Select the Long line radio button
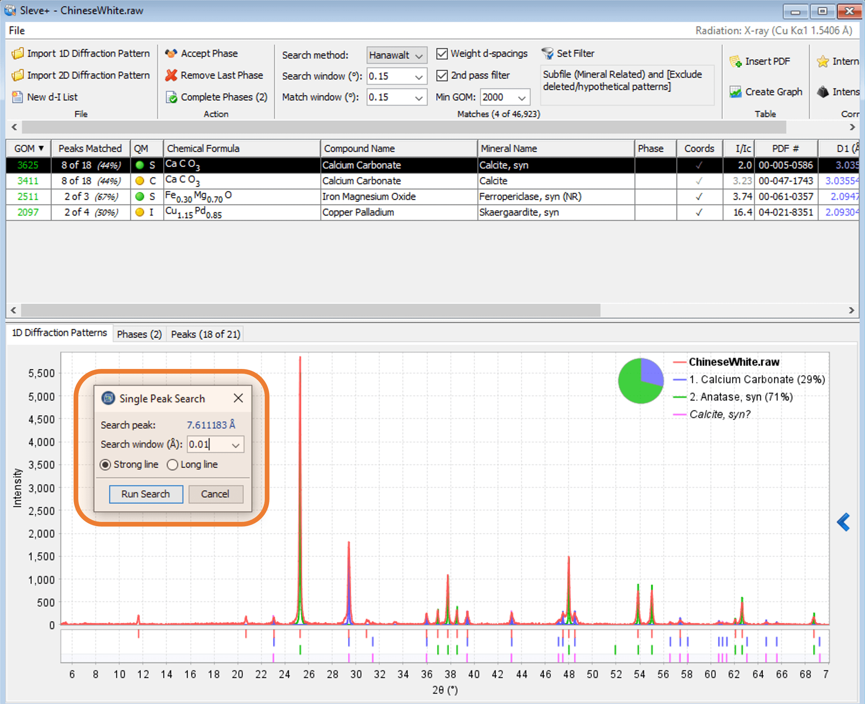865x704 pixels. pyautogui.click(x=173, y=465)
